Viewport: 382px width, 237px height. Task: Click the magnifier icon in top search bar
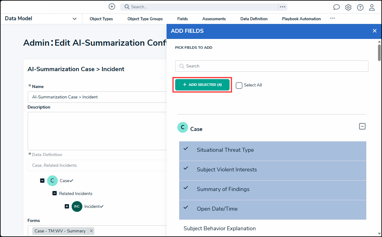127,7
